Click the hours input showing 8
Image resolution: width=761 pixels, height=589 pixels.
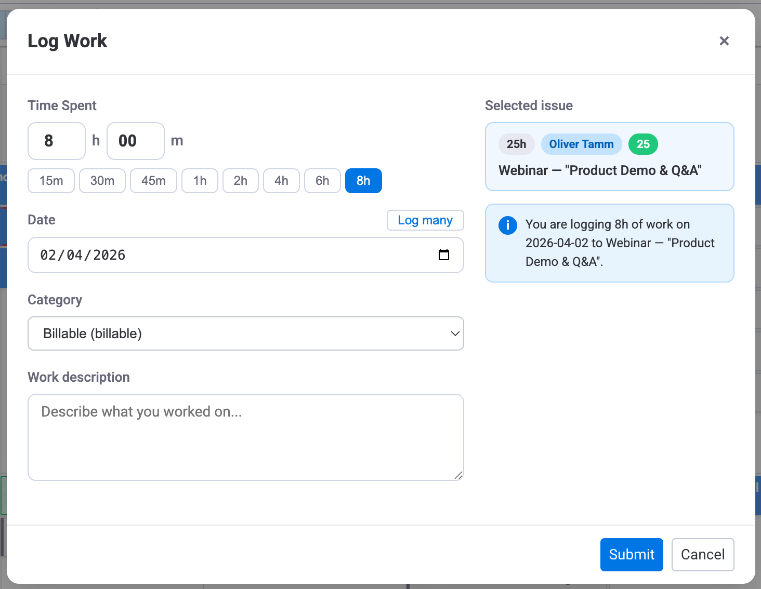[56, 141]
